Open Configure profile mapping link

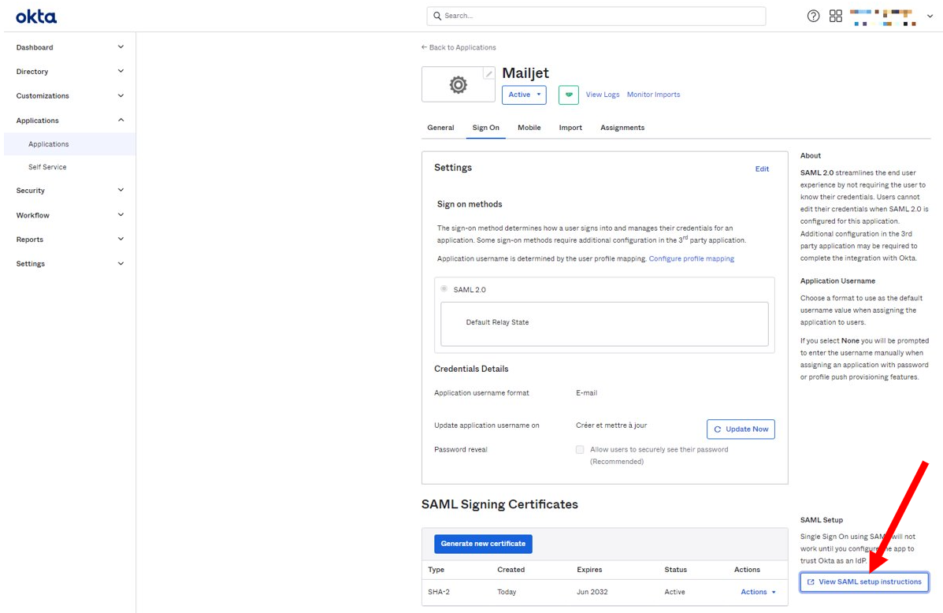click(x=691, y=258)
